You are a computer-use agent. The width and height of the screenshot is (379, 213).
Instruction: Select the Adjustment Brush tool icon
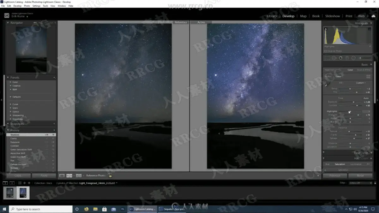[x=365, y=58]
